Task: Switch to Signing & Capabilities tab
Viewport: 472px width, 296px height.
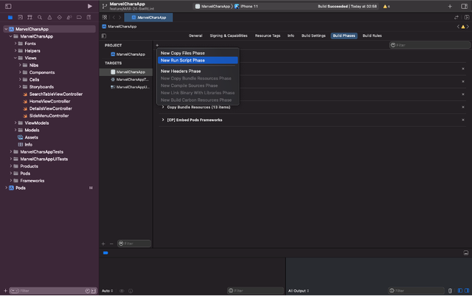Action: (x=229, y=35)
